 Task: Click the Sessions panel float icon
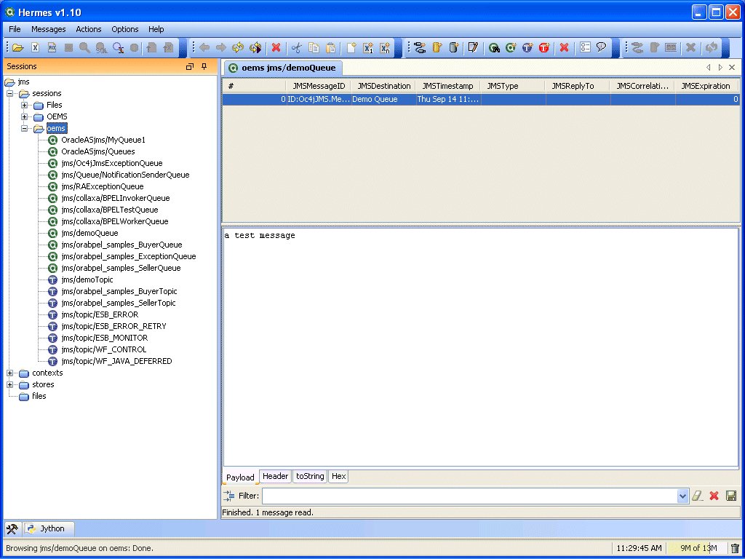190,66
